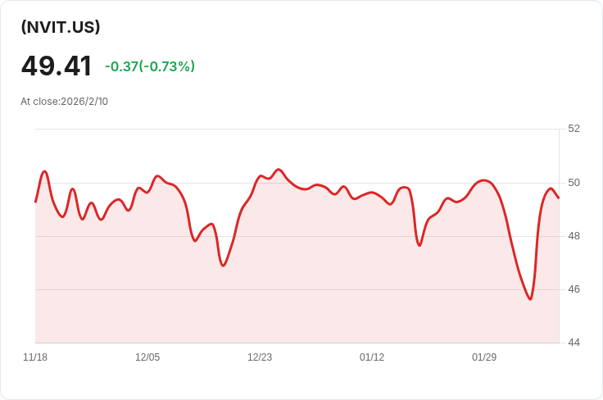Select the 01/29 date axis label
603x400 pixels.
(x=484, y=357)
